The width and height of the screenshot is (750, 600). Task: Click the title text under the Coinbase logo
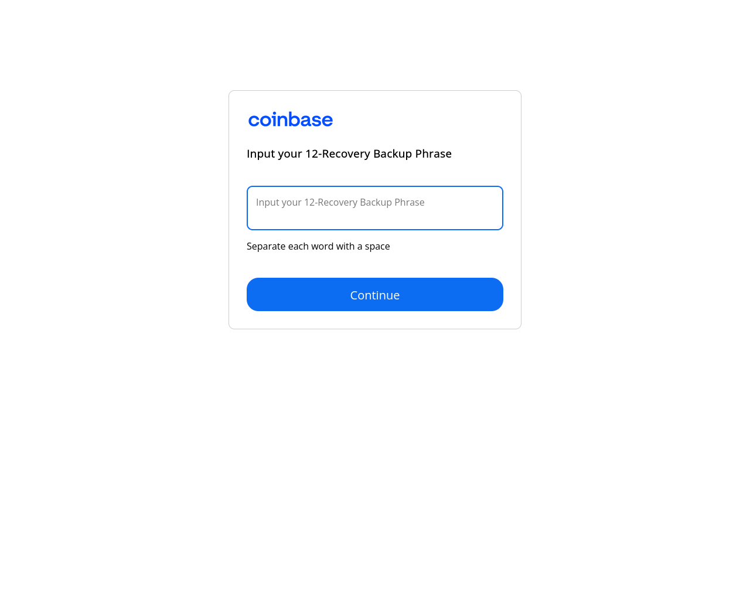[x=349, y=154]
